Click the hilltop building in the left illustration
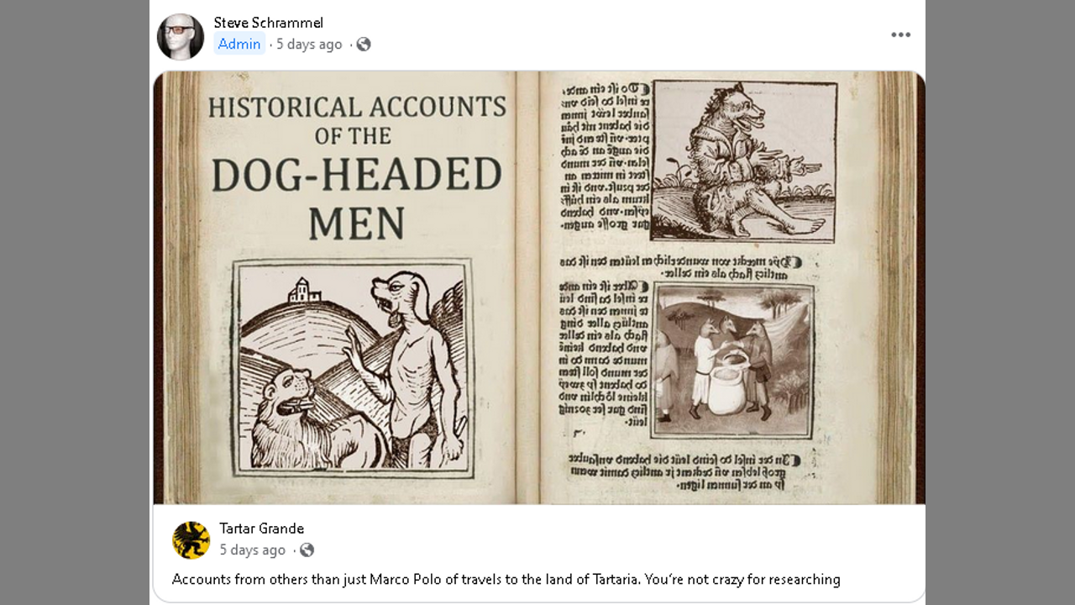Screen dimensions: 1075x605 point(304,292)
